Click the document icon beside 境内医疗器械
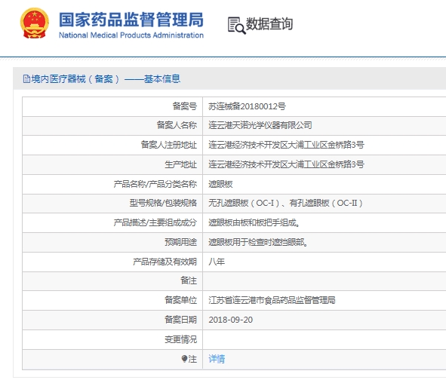Image resolution: width=446 pixels, height=380 pixels. pos(26,78)
